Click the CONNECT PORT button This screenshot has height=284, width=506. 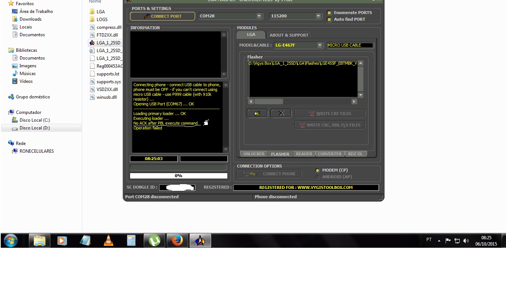[x=162, y=16]
